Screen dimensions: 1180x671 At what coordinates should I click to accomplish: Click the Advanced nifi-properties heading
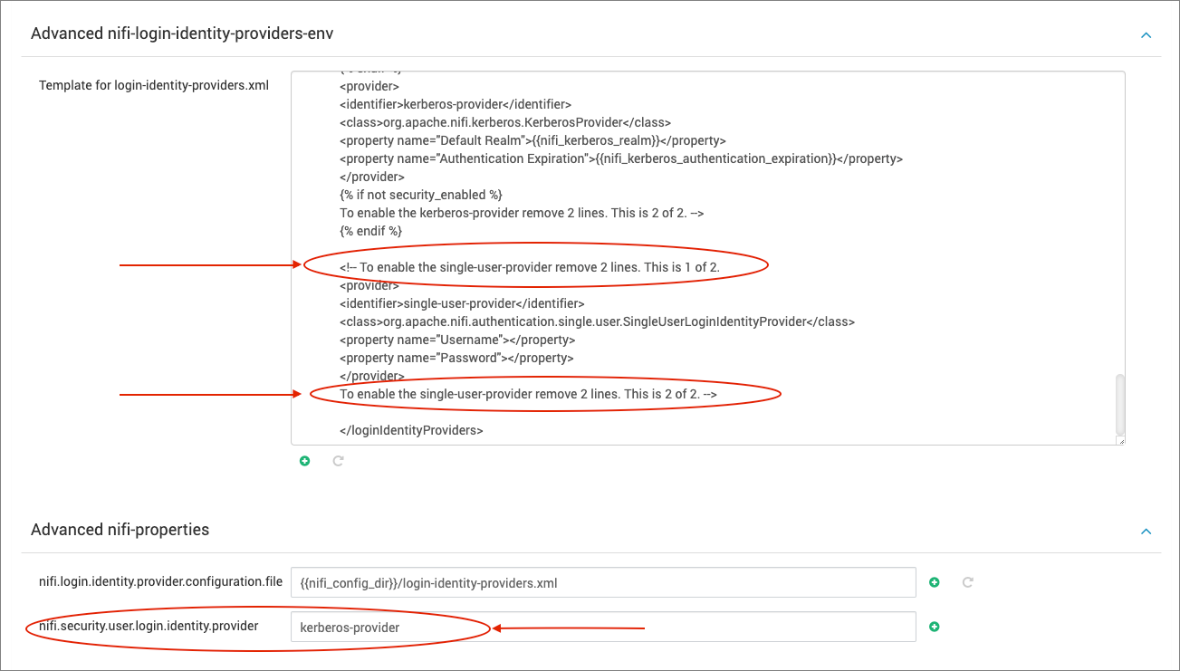tap(120, 530)
